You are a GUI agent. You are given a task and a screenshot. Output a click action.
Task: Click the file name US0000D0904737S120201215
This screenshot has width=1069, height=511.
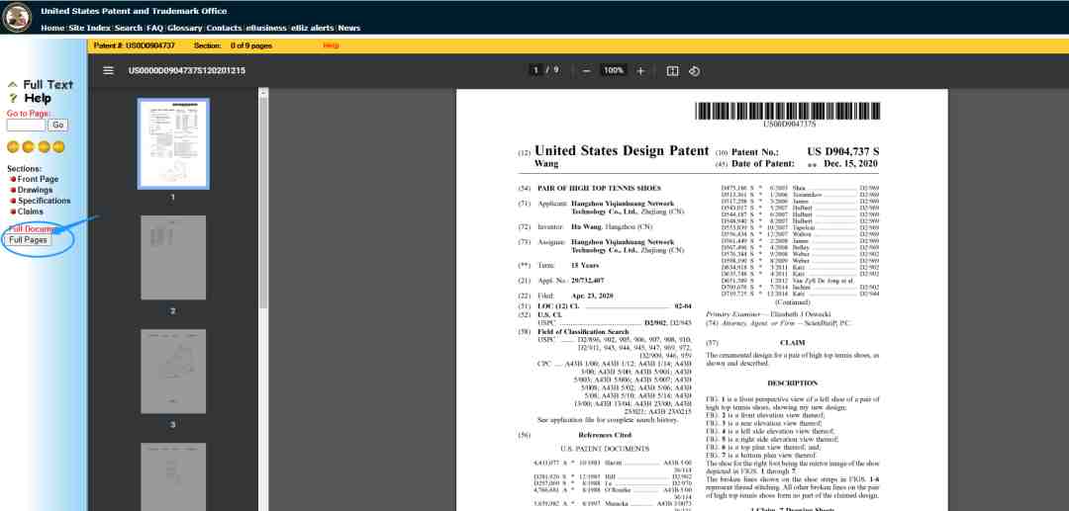tap(187, 71)
